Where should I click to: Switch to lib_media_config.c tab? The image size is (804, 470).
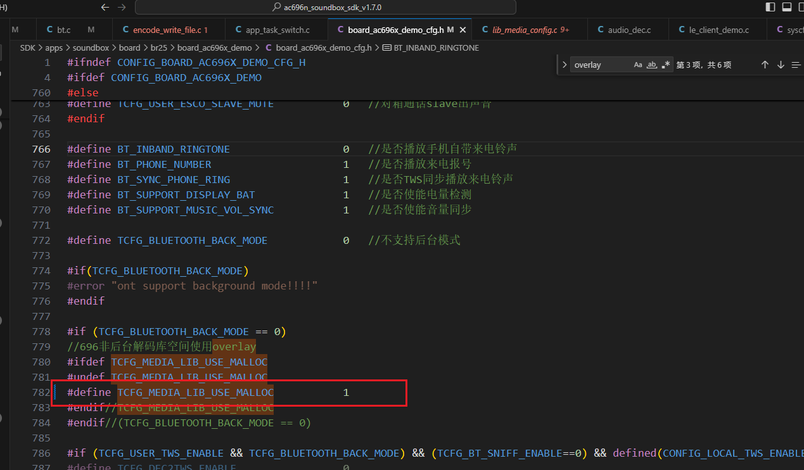pyautogui.click(x=528, y=30)
